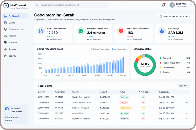Click the Settings gear icon

point(5,56)
